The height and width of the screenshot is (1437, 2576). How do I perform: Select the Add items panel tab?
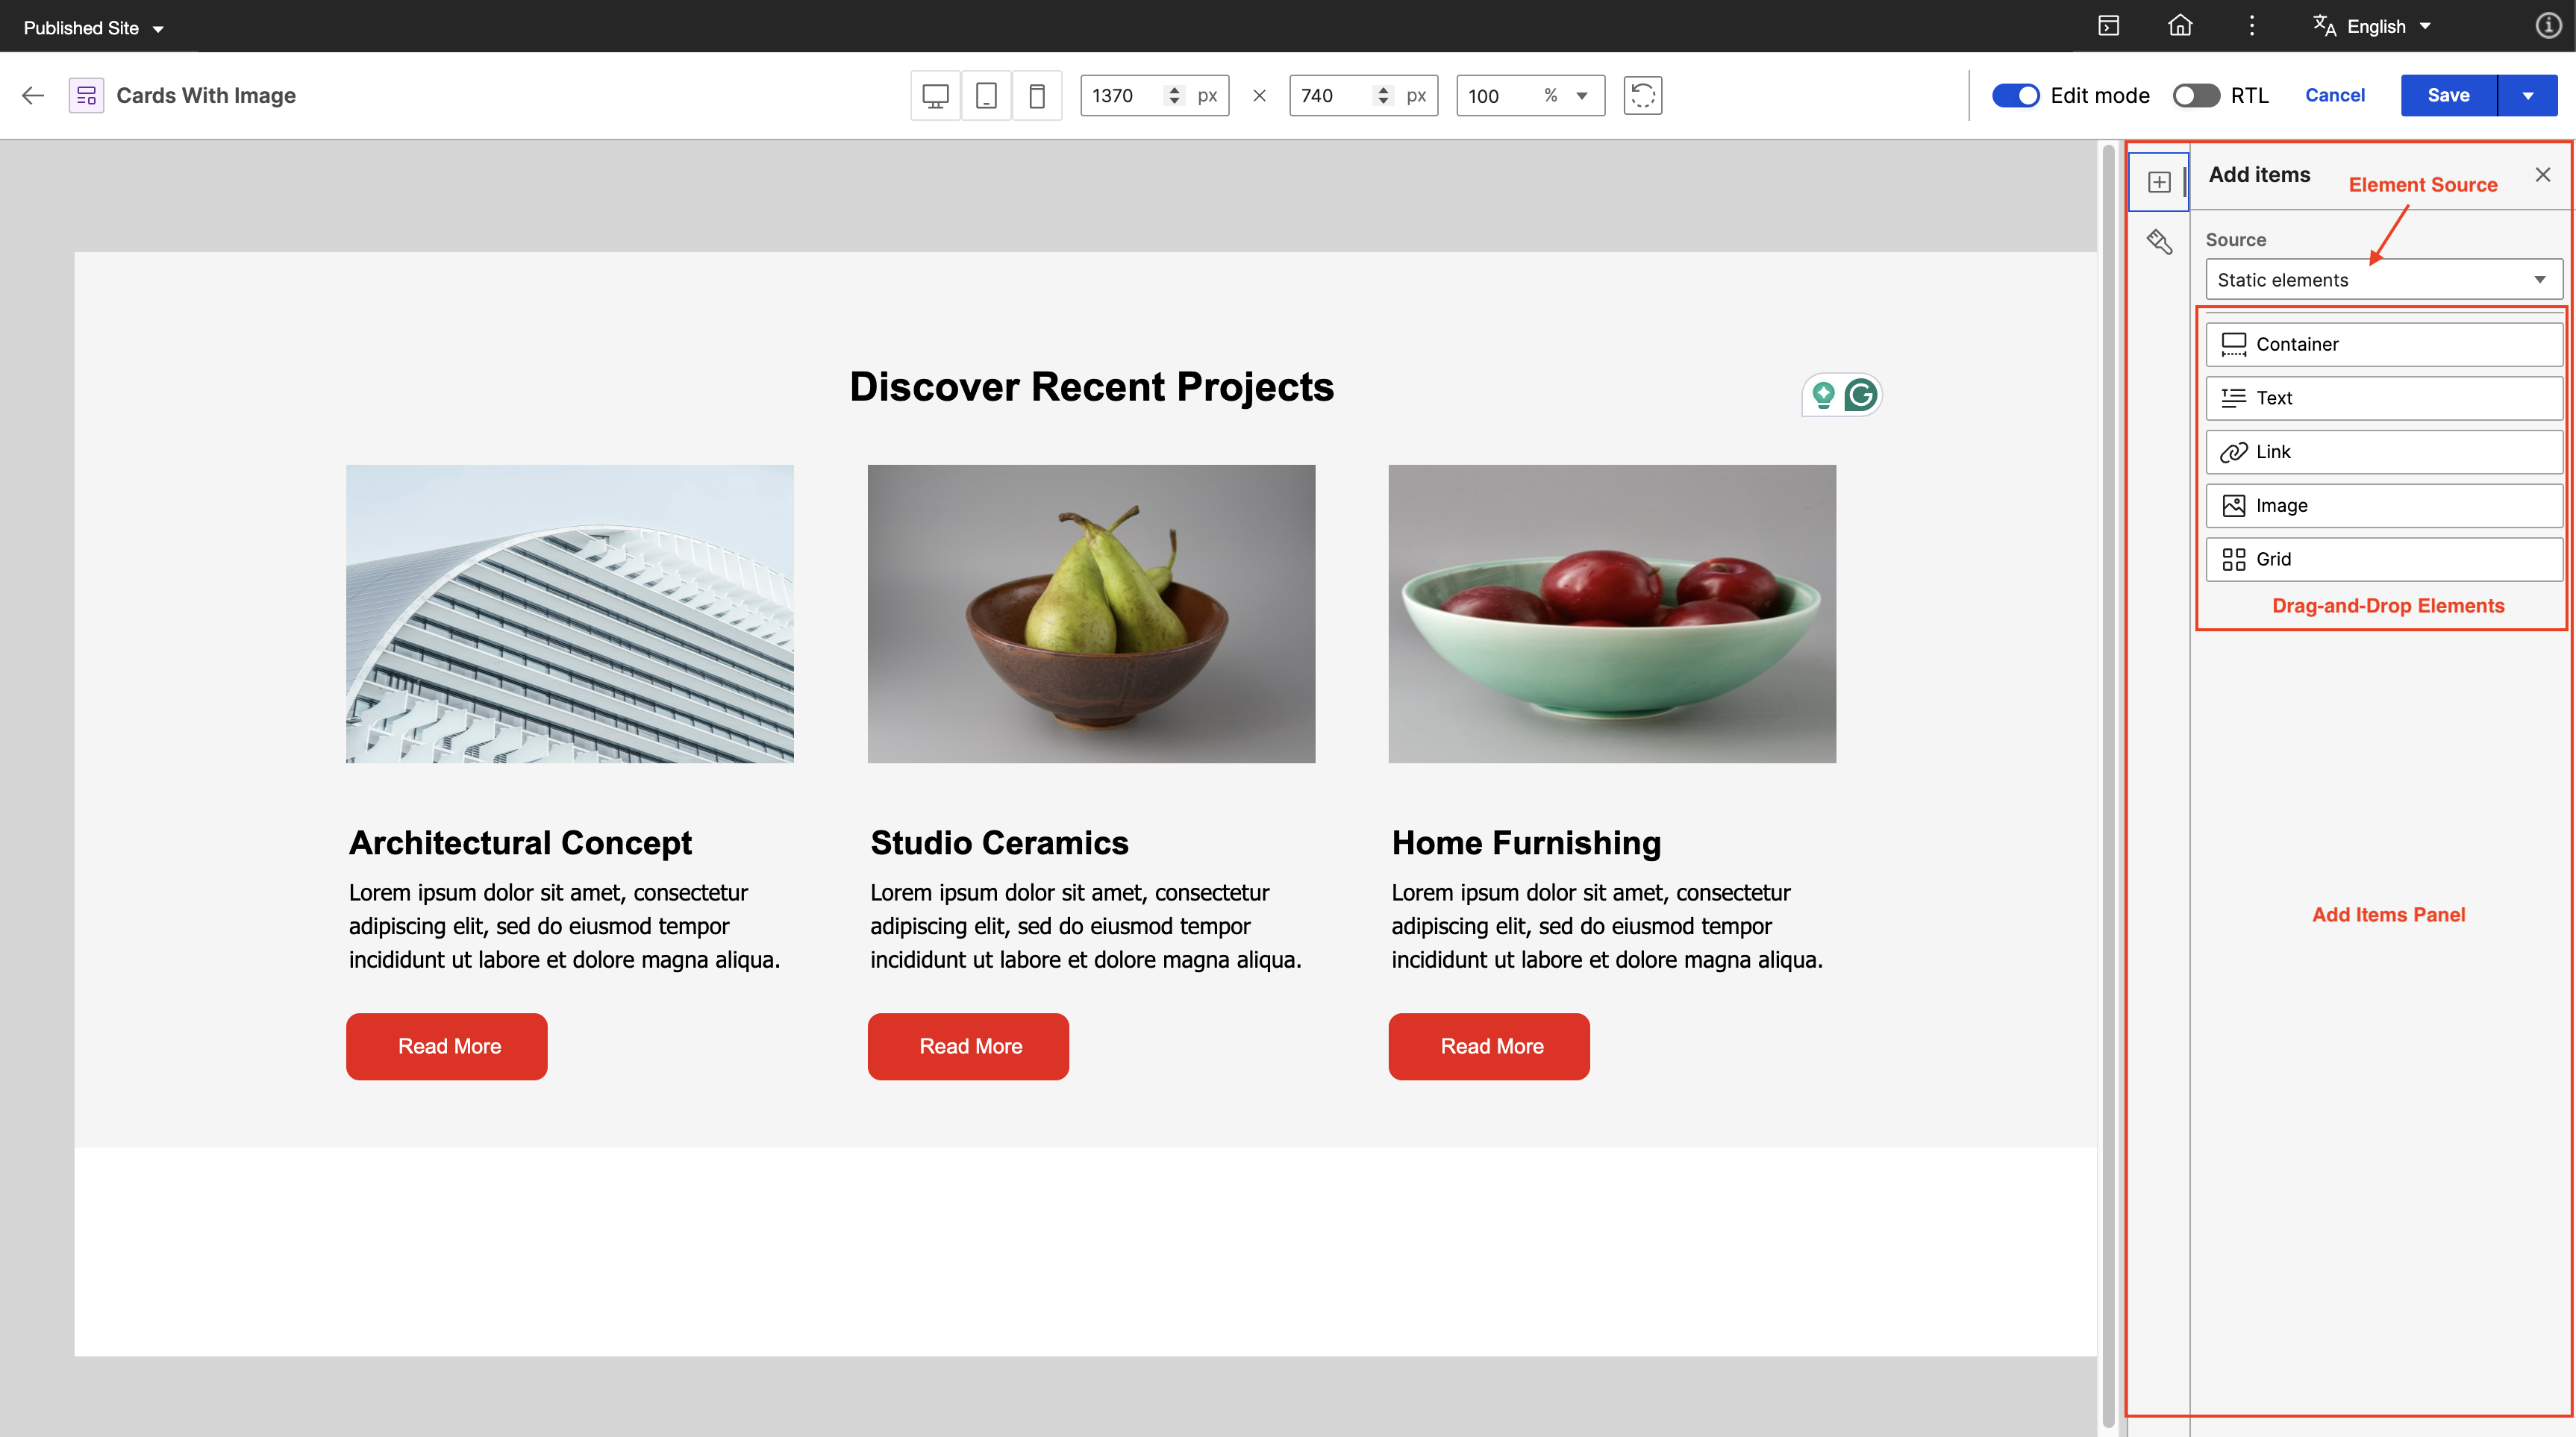point(2159,182)
